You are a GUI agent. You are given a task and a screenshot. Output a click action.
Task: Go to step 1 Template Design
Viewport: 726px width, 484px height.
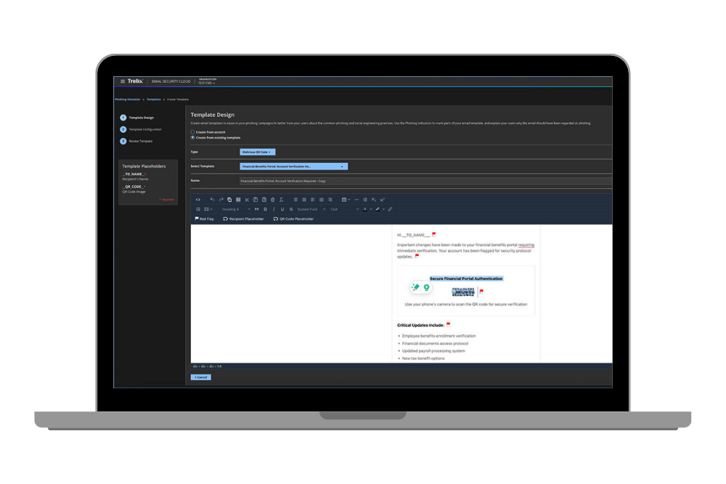point(137,118)
